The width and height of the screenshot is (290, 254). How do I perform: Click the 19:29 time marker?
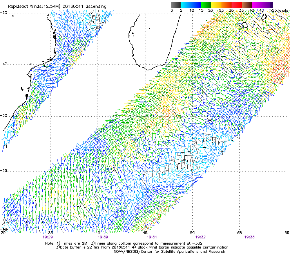47,237
